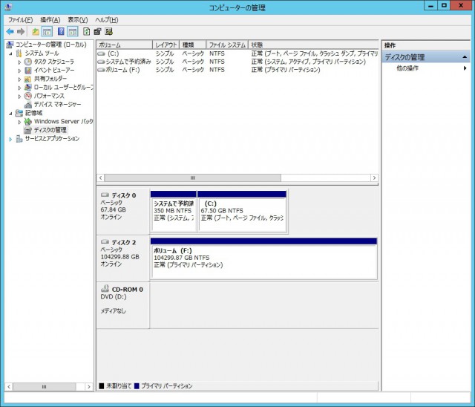Click the ファイル システム column header

(226, 45)
